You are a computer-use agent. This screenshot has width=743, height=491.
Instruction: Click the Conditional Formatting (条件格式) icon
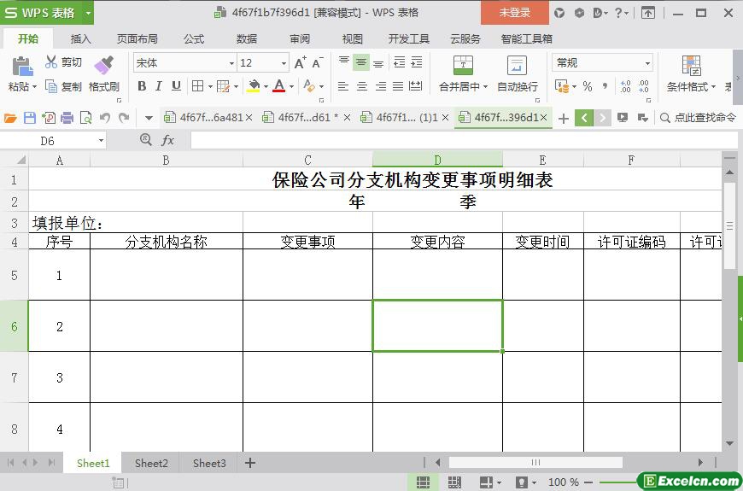tap(691, 66)
